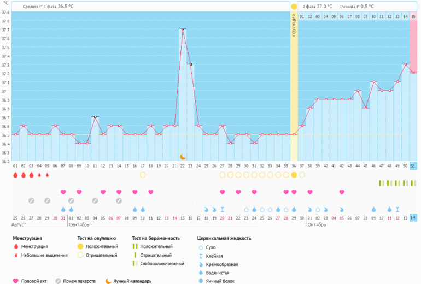Screen dimensions: 421x284
Task: Click the menstruation drop on cycle day 01
Action: [15, 175]
